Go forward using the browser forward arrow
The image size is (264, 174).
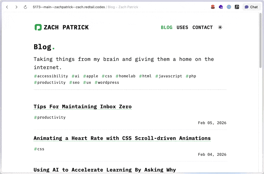[x=16, y=7]
